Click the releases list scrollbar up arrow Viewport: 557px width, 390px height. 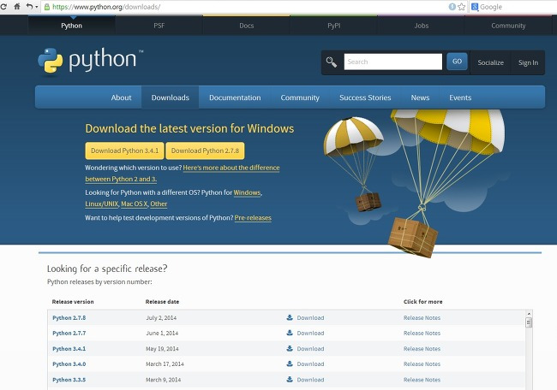(x=529, y=314)
